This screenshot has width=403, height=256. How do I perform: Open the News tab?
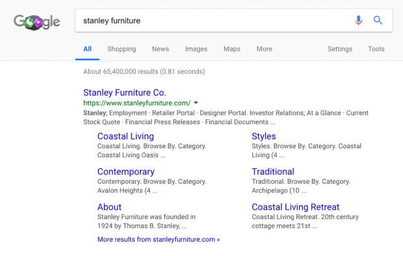coord(161,49)
